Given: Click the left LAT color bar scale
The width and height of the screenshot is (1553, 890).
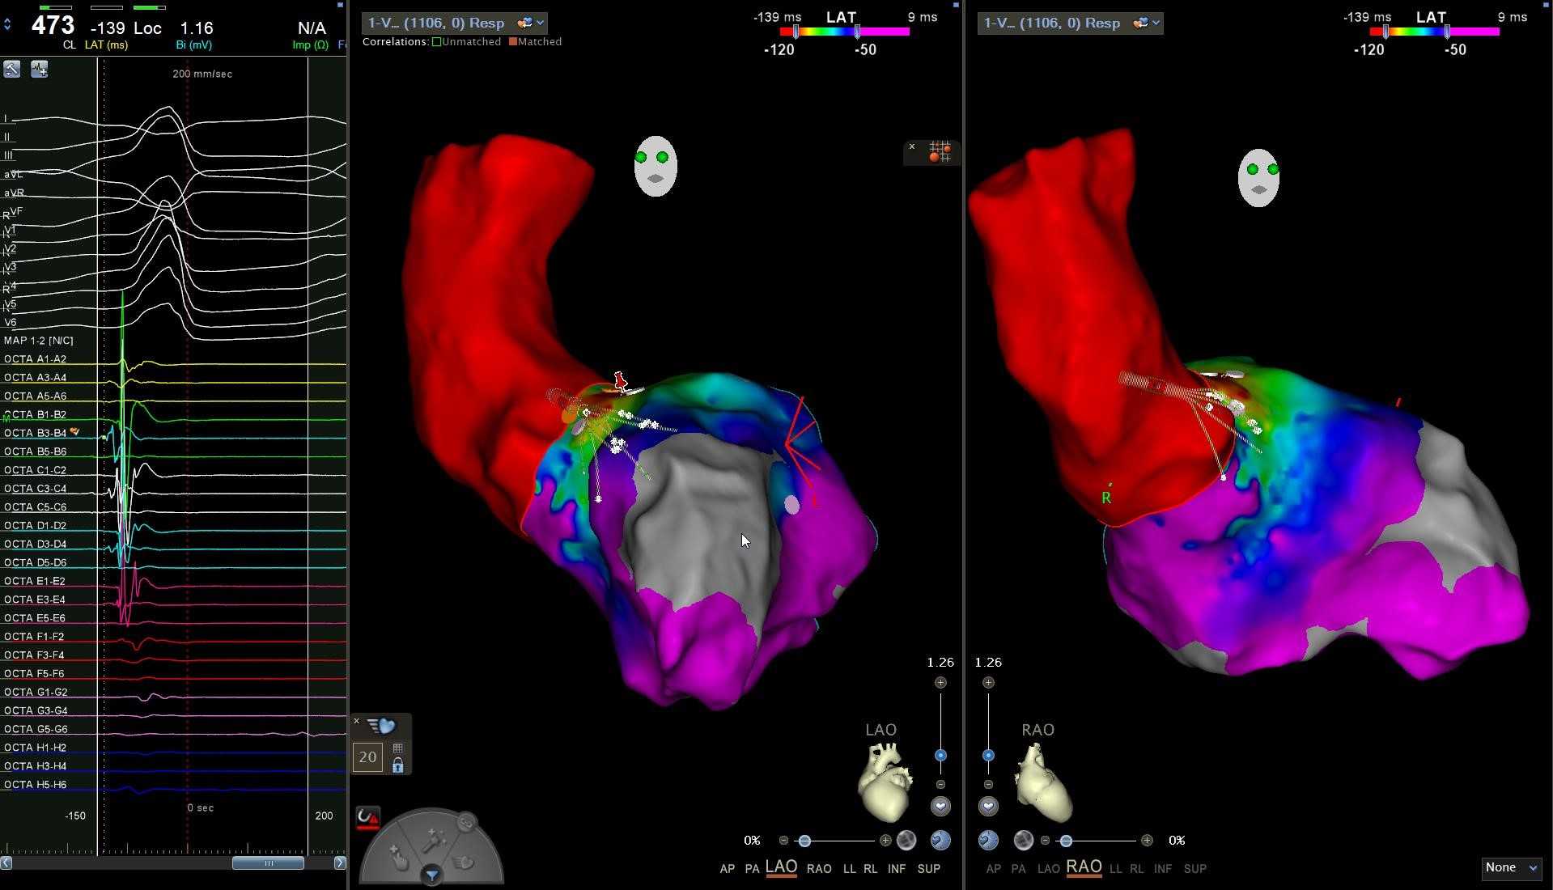Looking at the screenshot, I should (x=844, y=32).
